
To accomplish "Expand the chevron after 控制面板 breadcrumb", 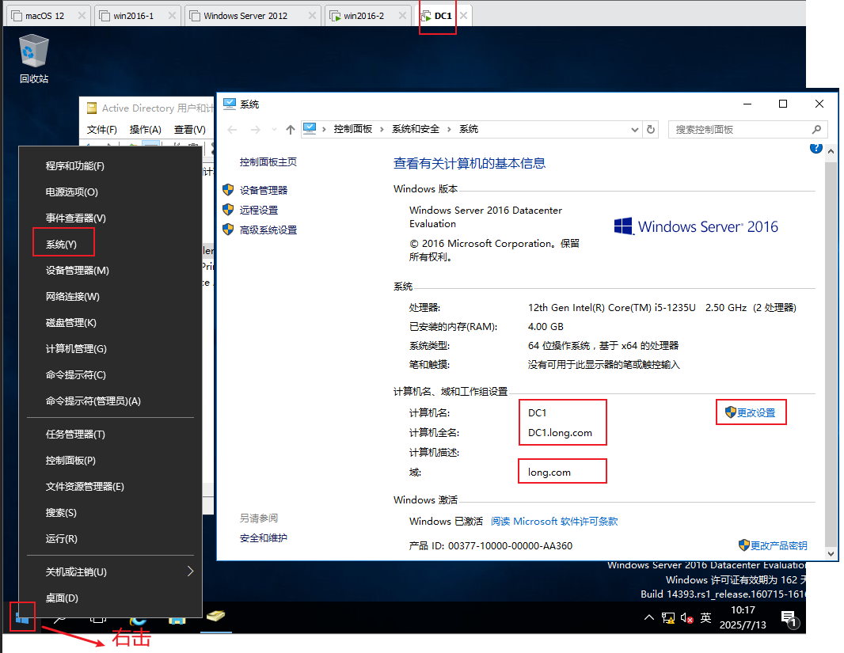I will coord(382,129).
